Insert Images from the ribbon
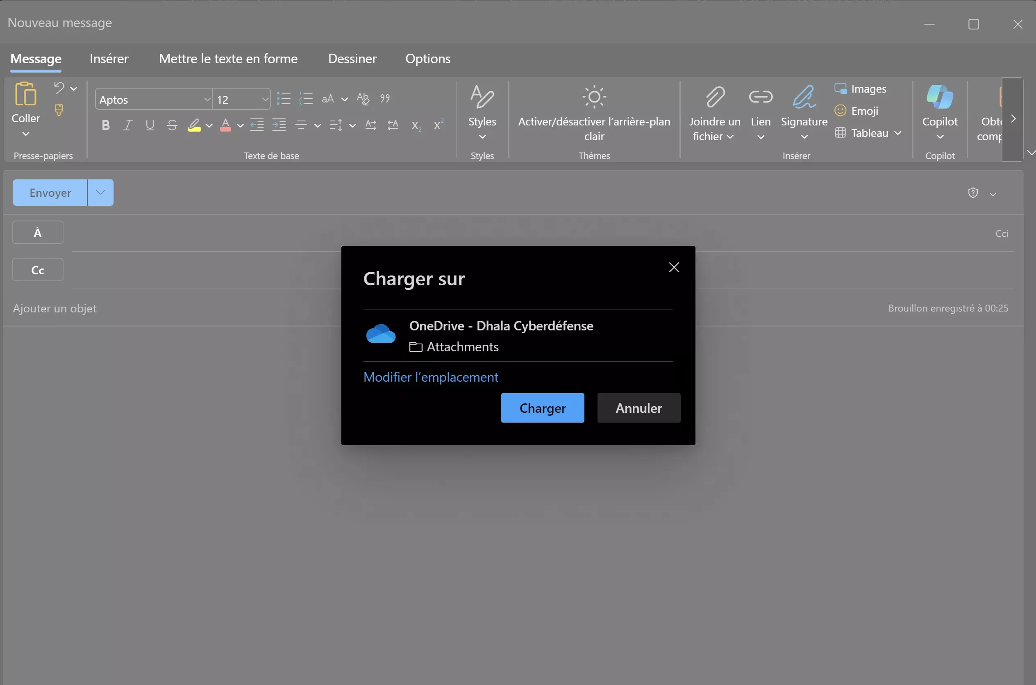 tap(861, 89)
